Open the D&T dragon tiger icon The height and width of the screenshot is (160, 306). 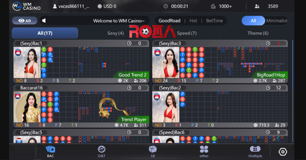click(x=102, y=149)
